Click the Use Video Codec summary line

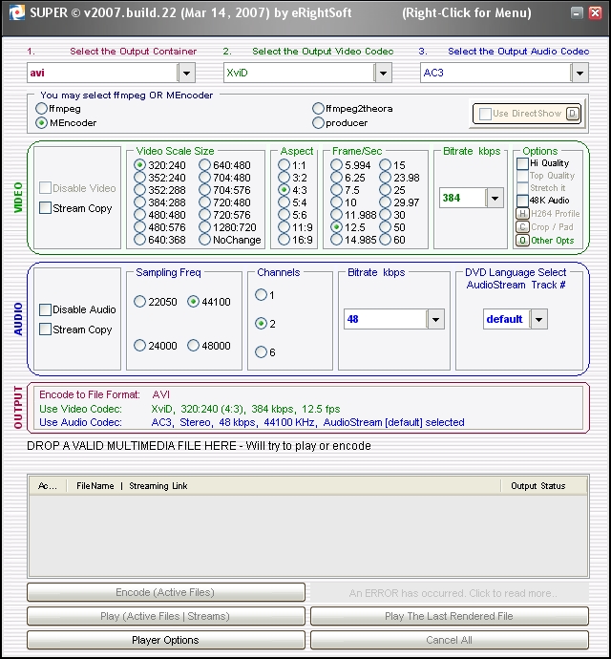tap(190, 409)
